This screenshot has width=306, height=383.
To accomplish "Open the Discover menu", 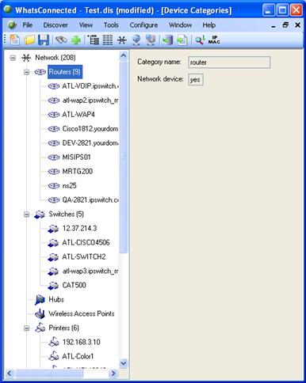I will pos(55,25).
